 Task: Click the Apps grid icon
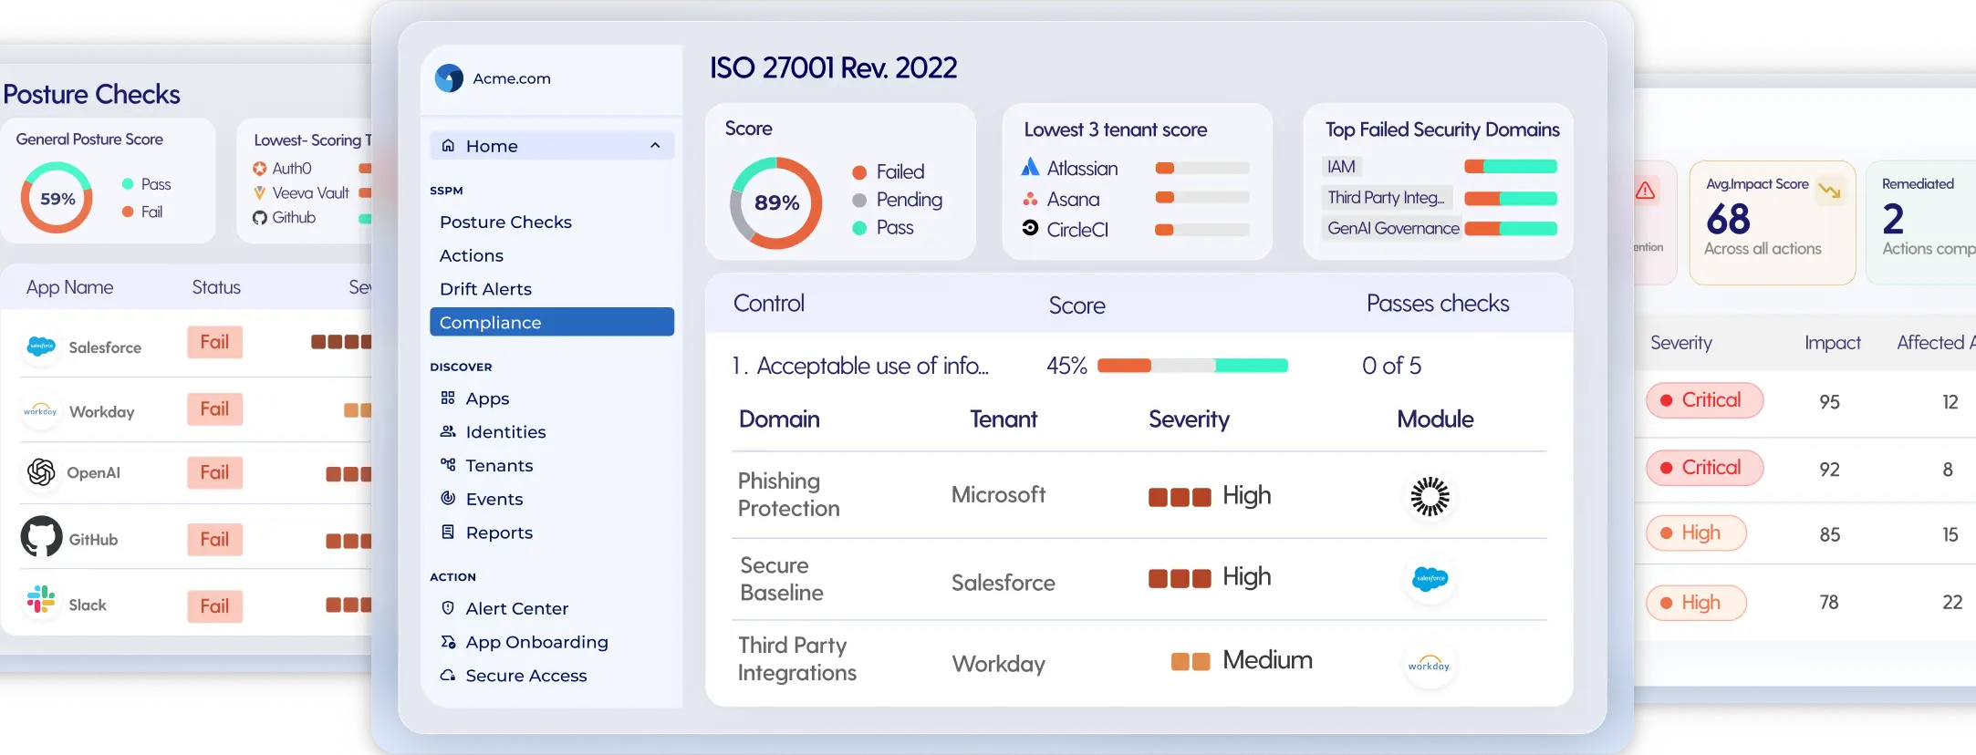pyautogui.click(x=448, y=398)
